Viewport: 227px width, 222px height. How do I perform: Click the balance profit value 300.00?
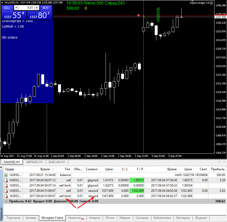click(x=221, y=175)
